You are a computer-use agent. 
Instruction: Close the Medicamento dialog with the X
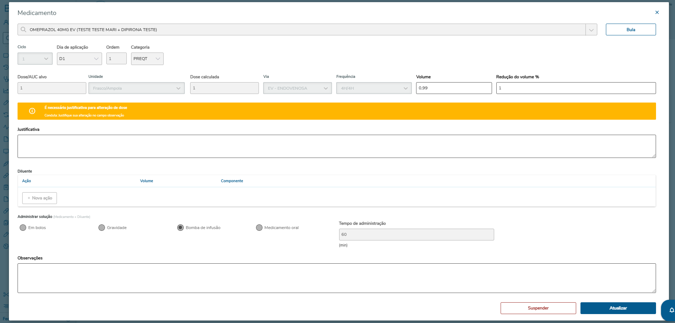point(657,13)
